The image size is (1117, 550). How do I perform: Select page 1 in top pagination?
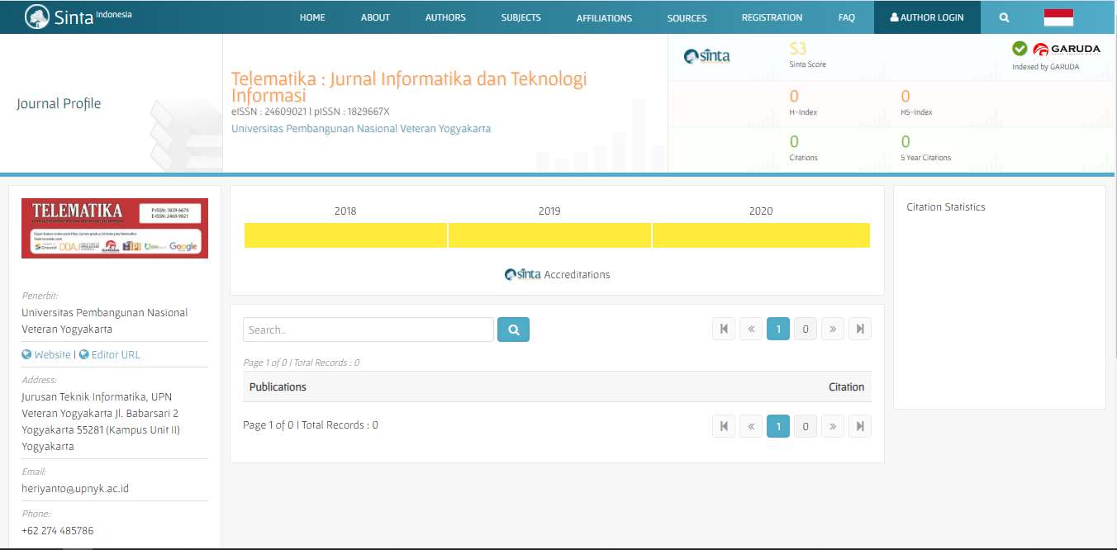click(x=777, y=329)
